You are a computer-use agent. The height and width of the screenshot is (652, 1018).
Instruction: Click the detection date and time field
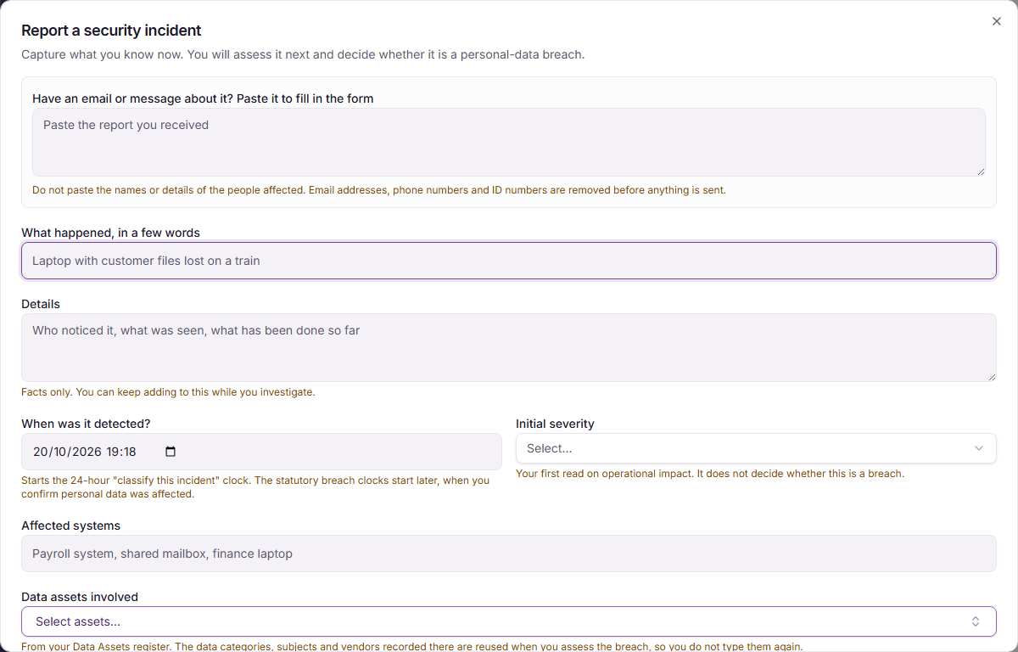point(261,452)
